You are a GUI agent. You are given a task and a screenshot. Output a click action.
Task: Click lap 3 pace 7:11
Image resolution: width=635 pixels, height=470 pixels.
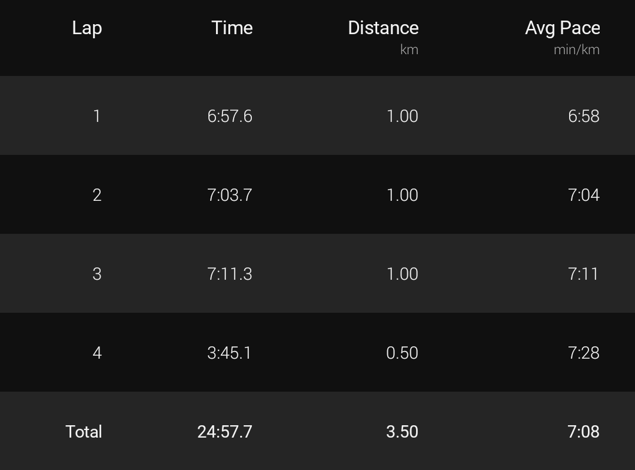(x=583, y=274)
